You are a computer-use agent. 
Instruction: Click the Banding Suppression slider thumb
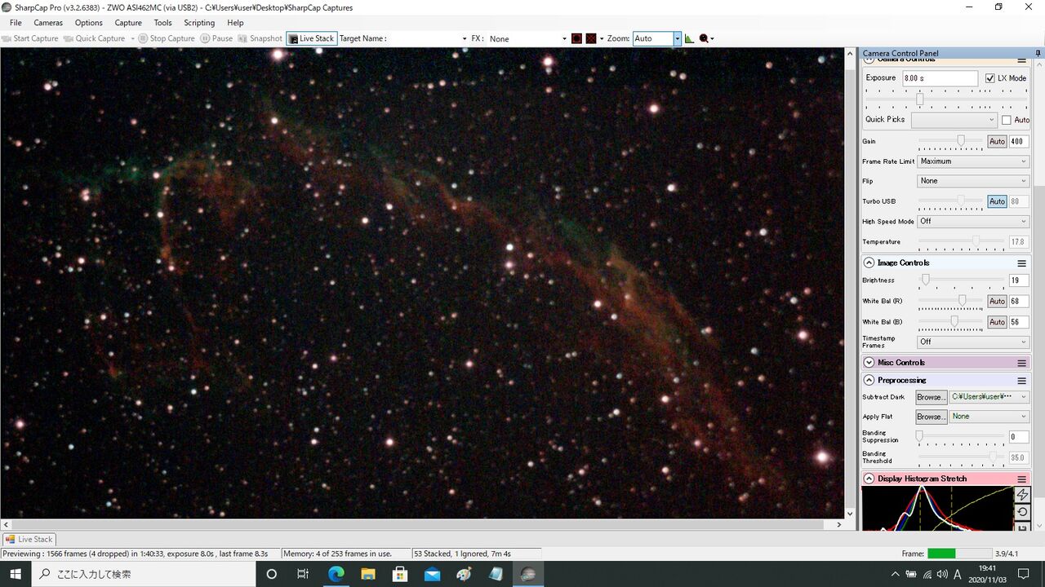(x=919, y=436)
